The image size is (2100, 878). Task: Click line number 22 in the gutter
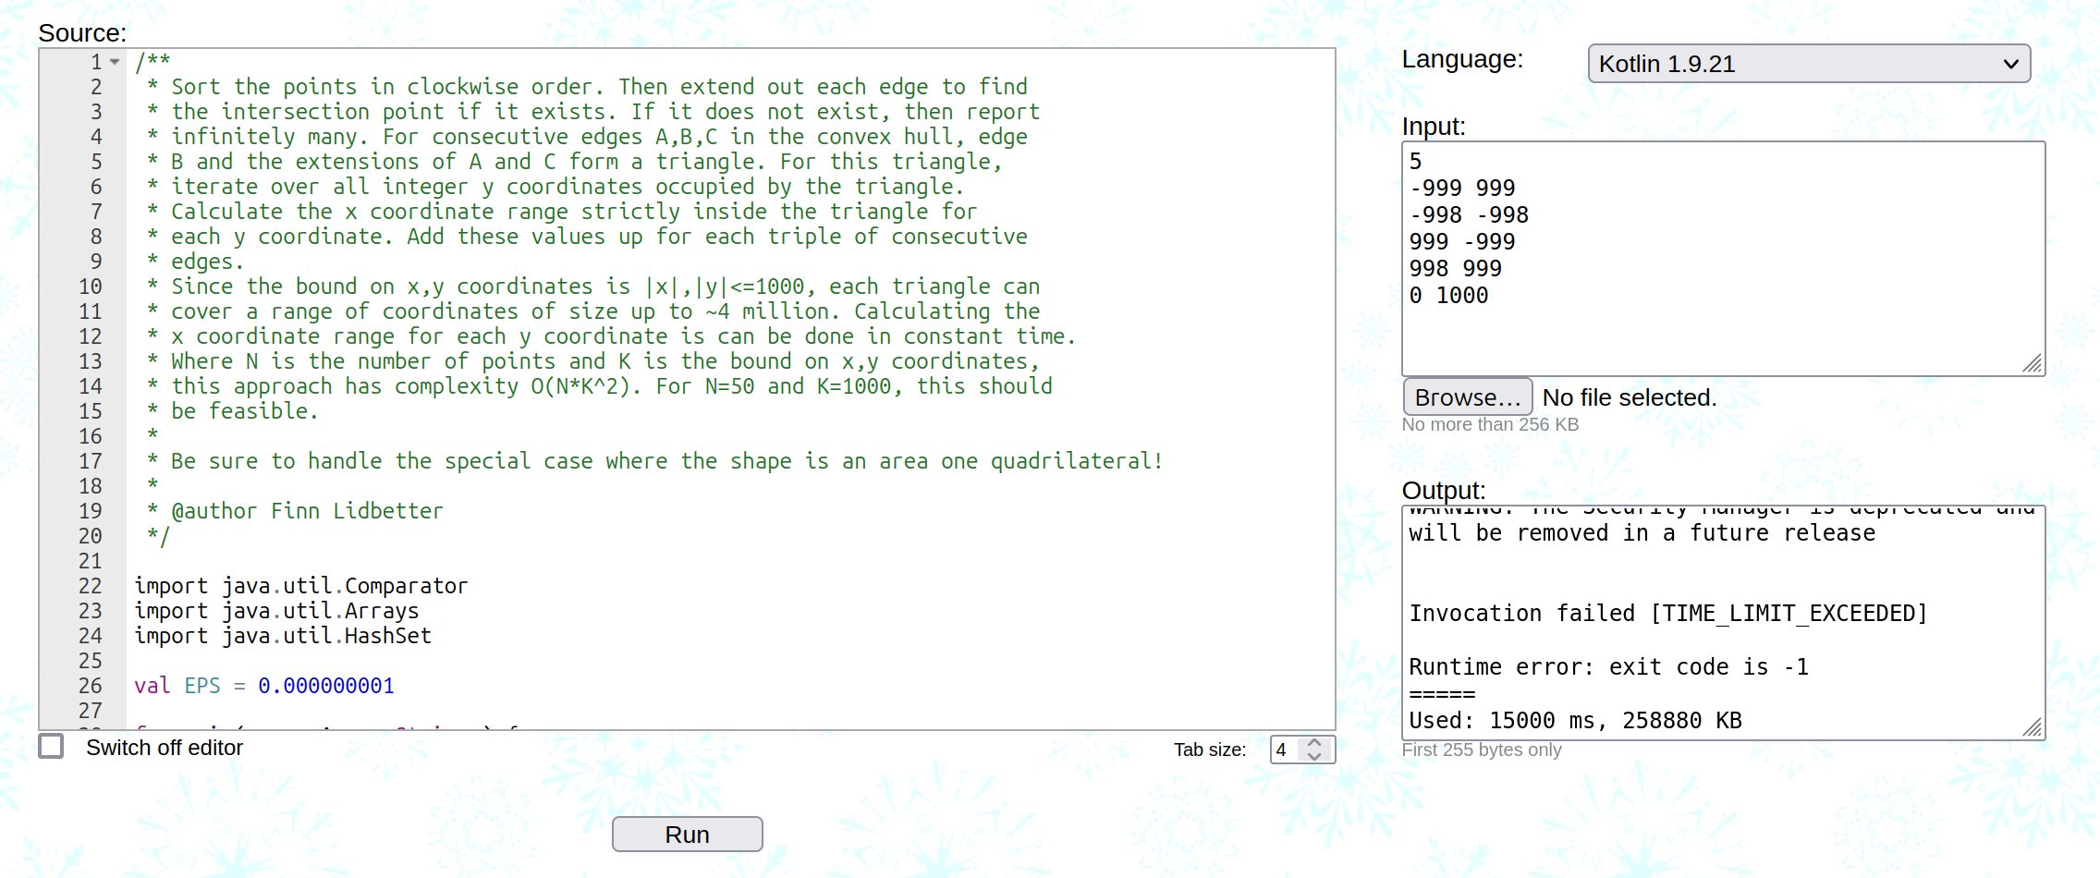91,586
